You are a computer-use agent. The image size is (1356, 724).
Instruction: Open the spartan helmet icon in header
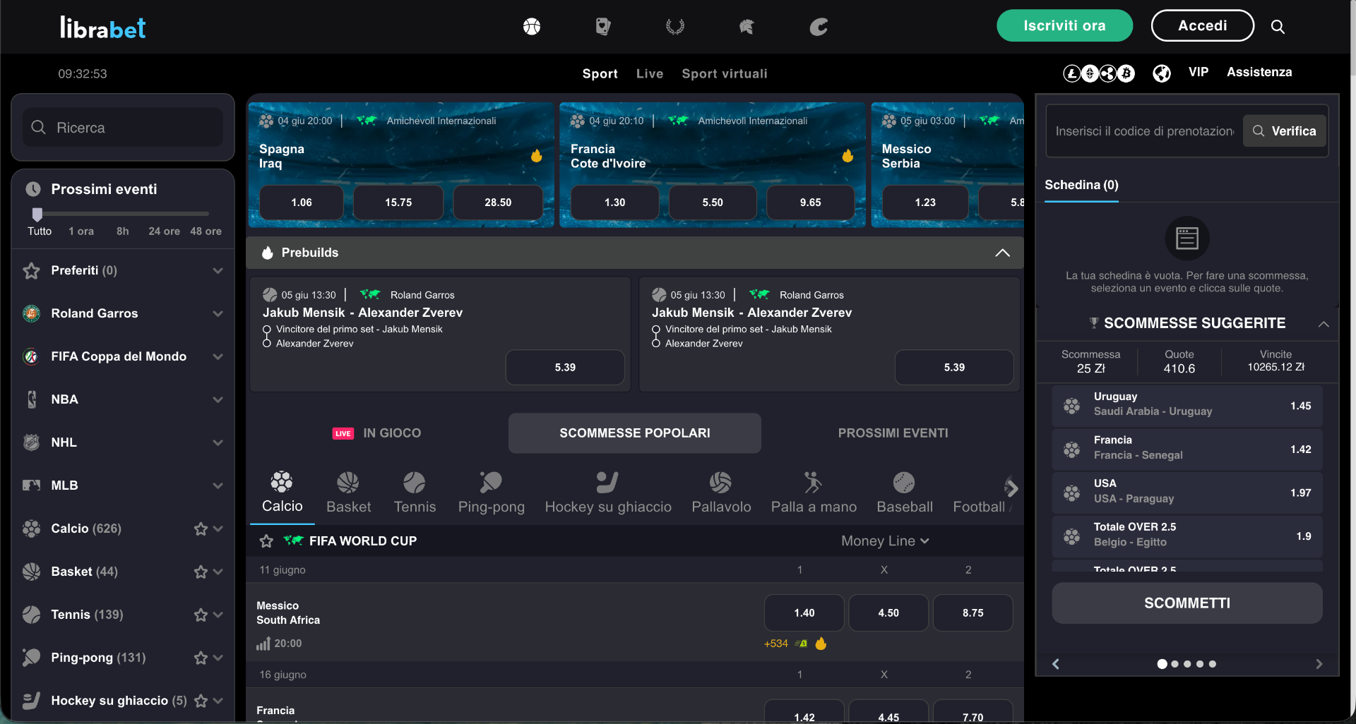[x=747, y=27]
